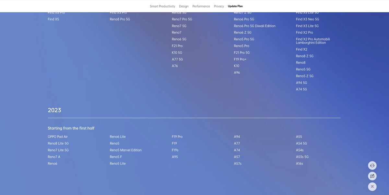Click 'Find X2 Pro Automobili Lamborghini Edition'
This screenshot has height=195, width=389.
point(313,41)
